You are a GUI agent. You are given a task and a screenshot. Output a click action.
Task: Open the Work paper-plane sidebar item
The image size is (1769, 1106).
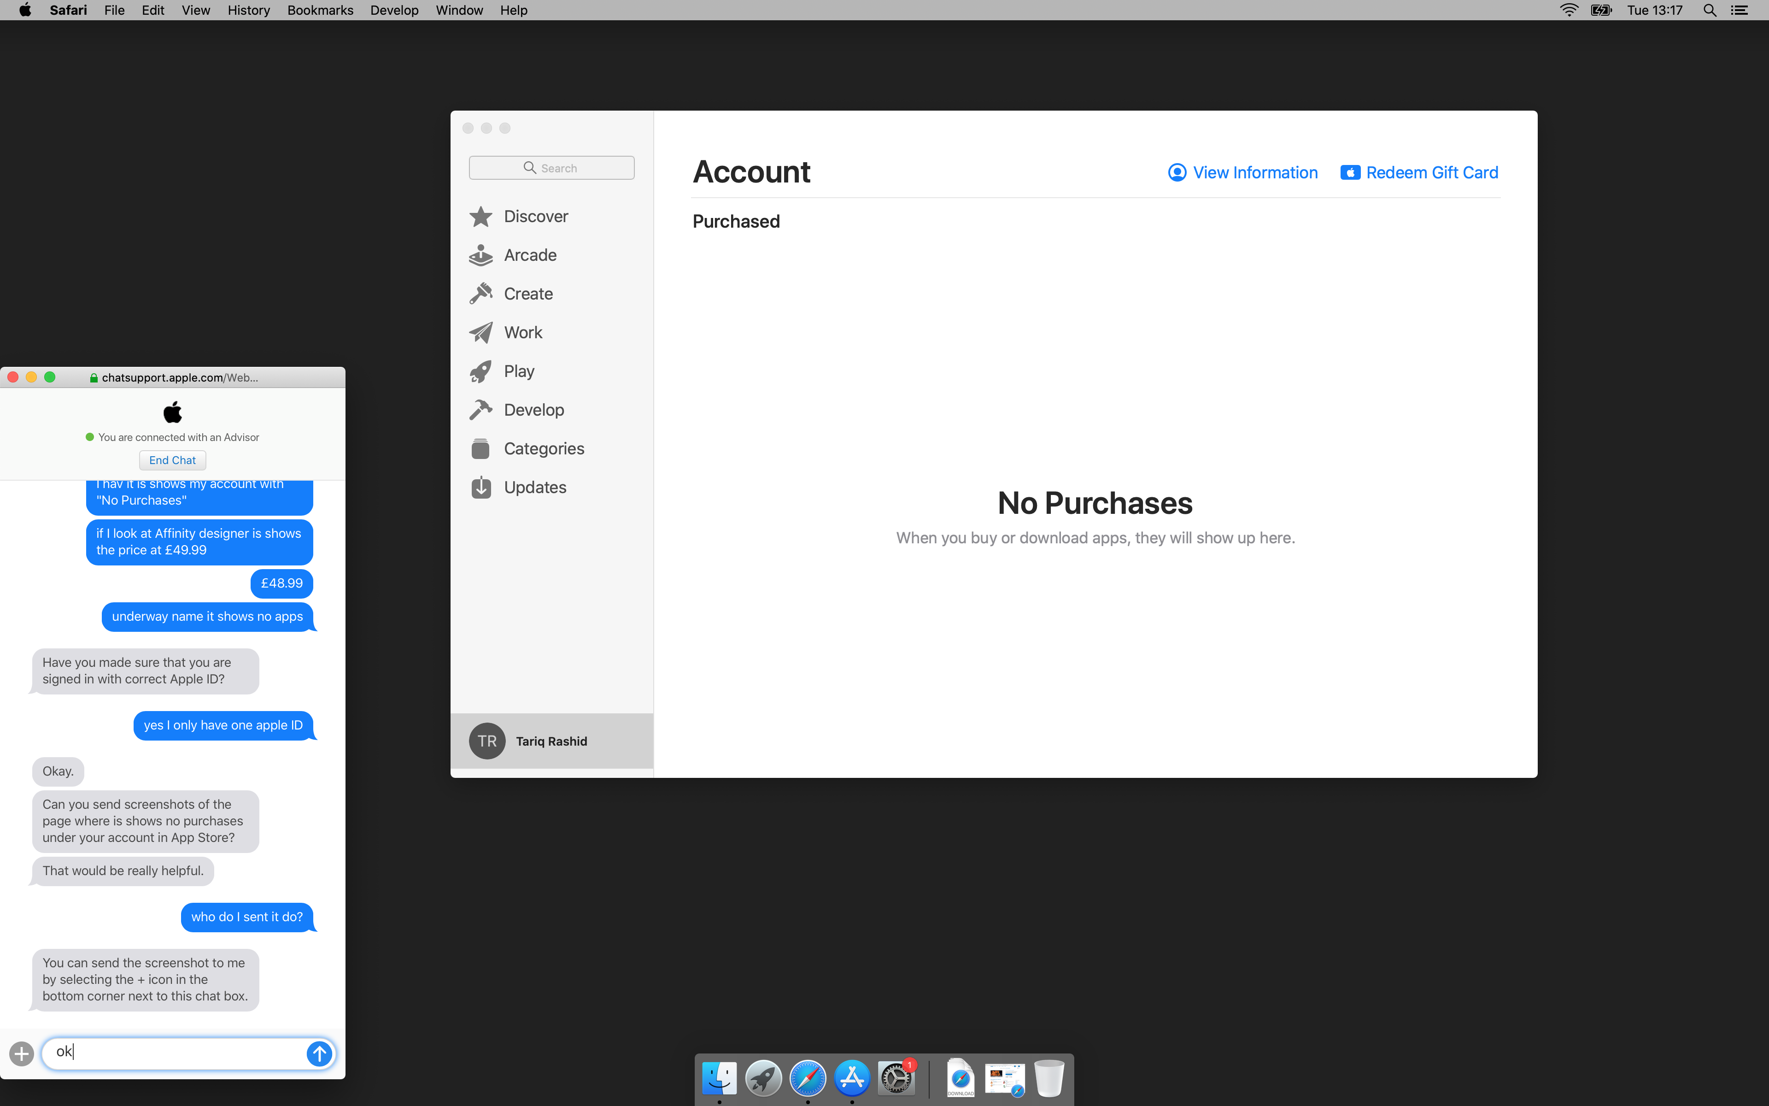[x=506, y=333]
